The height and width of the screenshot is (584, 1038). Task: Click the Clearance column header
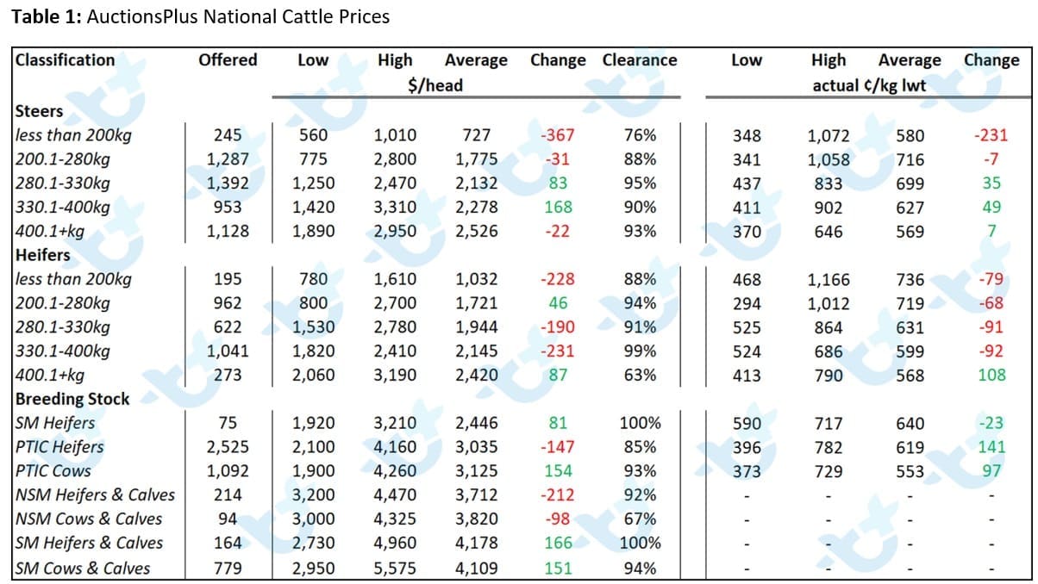tap(640, 60)
